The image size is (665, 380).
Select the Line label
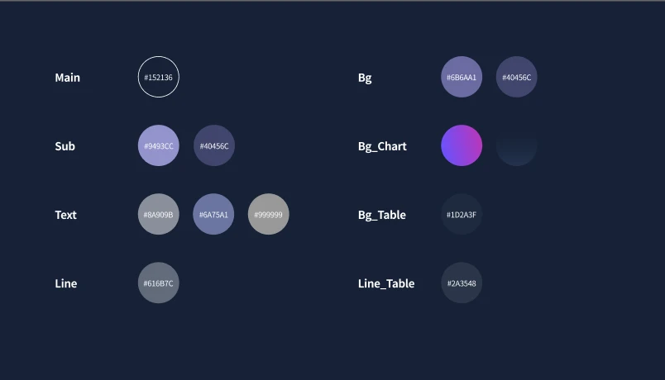[65, 283]
